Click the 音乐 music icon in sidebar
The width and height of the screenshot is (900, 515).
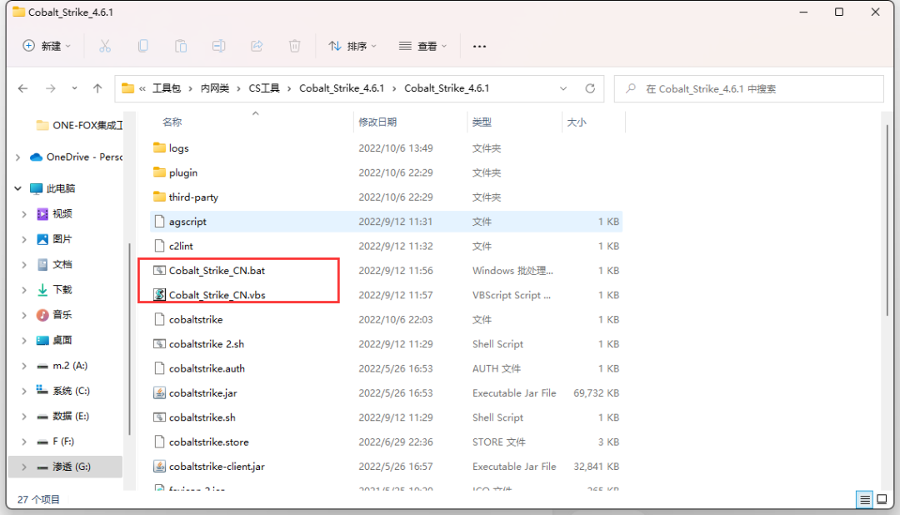point(42,315)
